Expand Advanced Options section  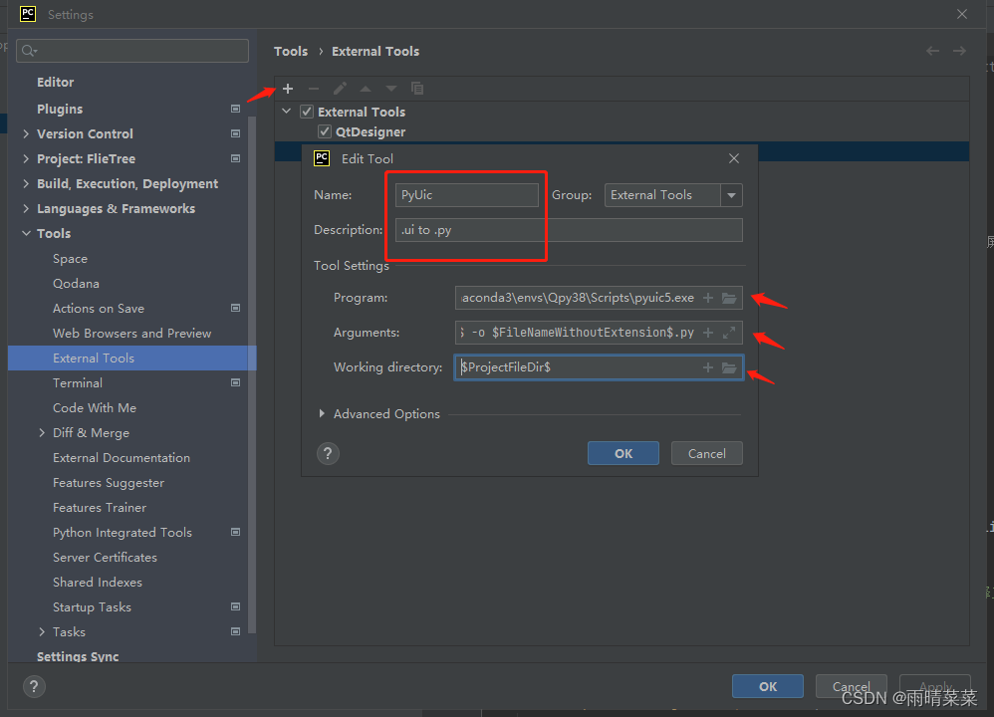pos(322,413)
